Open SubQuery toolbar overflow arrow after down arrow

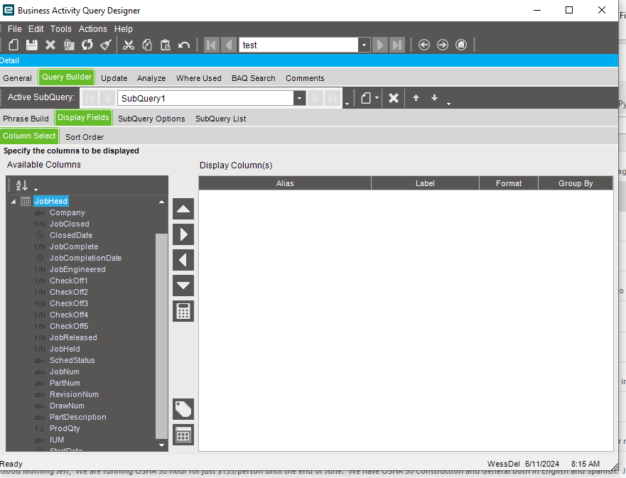tap(449, 103)
